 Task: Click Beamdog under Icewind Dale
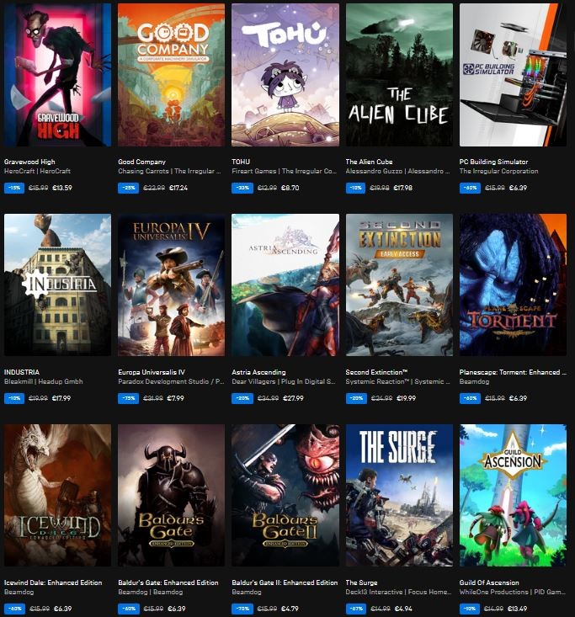coord(19,592)
